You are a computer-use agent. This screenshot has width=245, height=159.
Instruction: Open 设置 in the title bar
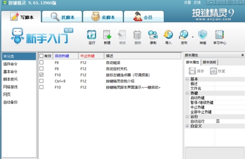click(187, 2)
